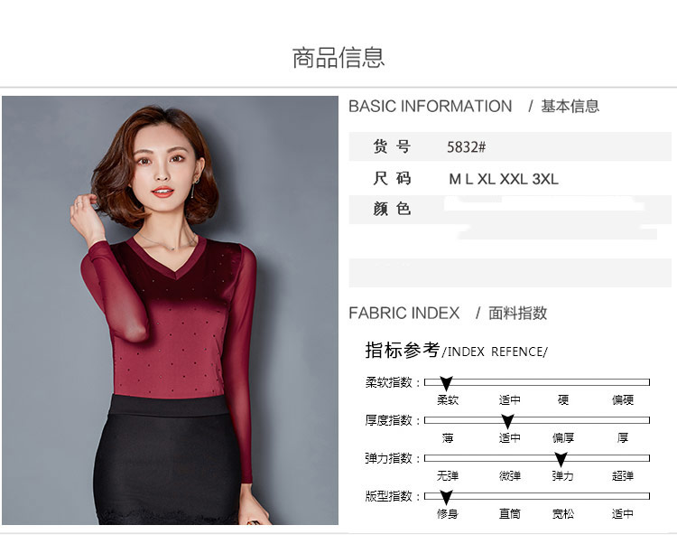Click the BASIC INFORMATION heading
Screen dimensions: 677x544
[x=430, y=107]
